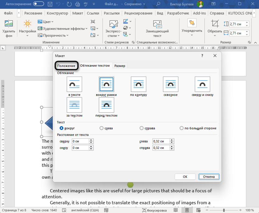The height and width of the screenshot is (213, 259).
Task: Switch to the Положение tab
Action: (66, 66)
